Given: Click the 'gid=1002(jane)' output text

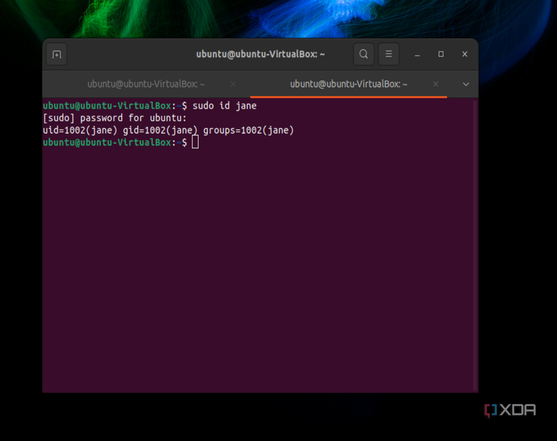Looking at the screenshot, I should click(160, 130).
